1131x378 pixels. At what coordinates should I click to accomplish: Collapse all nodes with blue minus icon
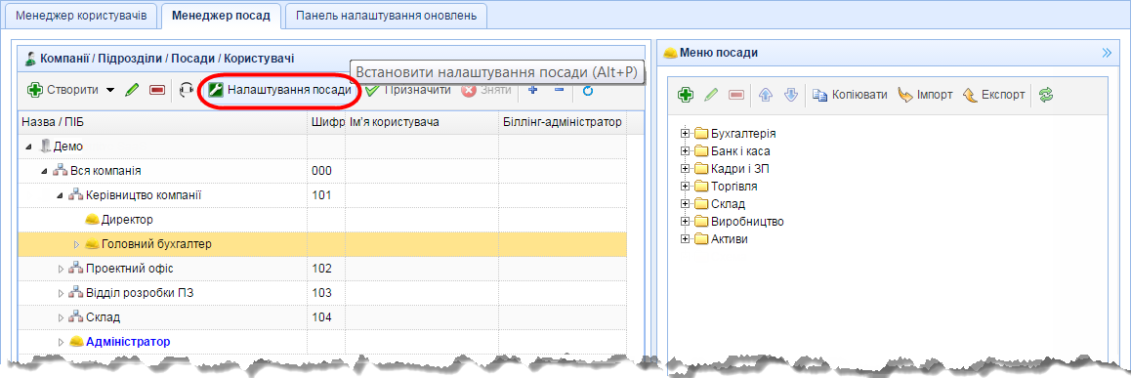pyautogui.click(x=559, y=90)
